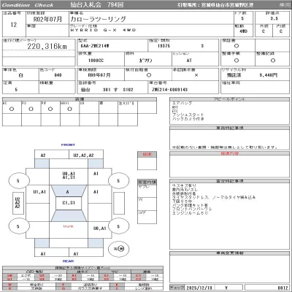292x292 pixels.
Task: Click the transmission value AT
Action: [x=189, y=61]
